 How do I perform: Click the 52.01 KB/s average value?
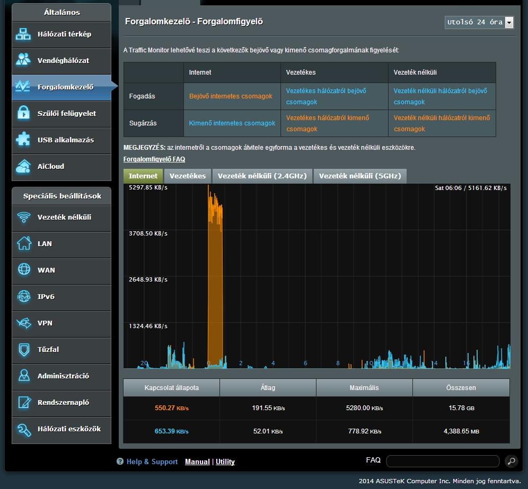coord(268,431)
